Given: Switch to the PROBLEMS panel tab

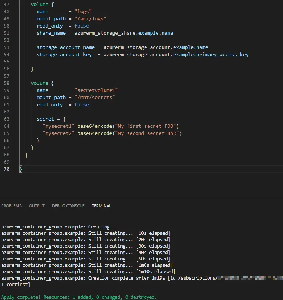Looking at the screenshot, I should 11,206.
